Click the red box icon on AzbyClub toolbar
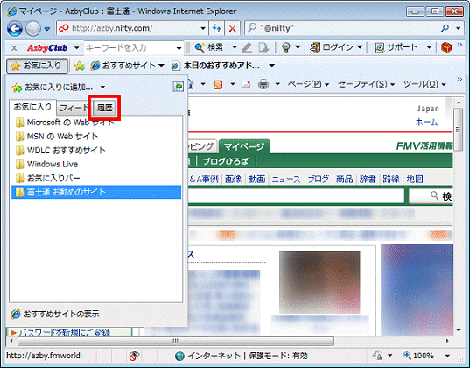Screen dimensions: 470x368 (x=446, y=47)
